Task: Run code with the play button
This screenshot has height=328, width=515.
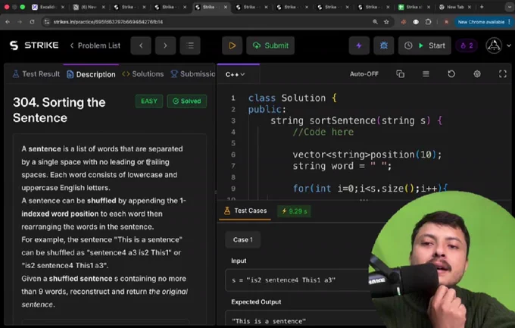Action: pos(233,45)
